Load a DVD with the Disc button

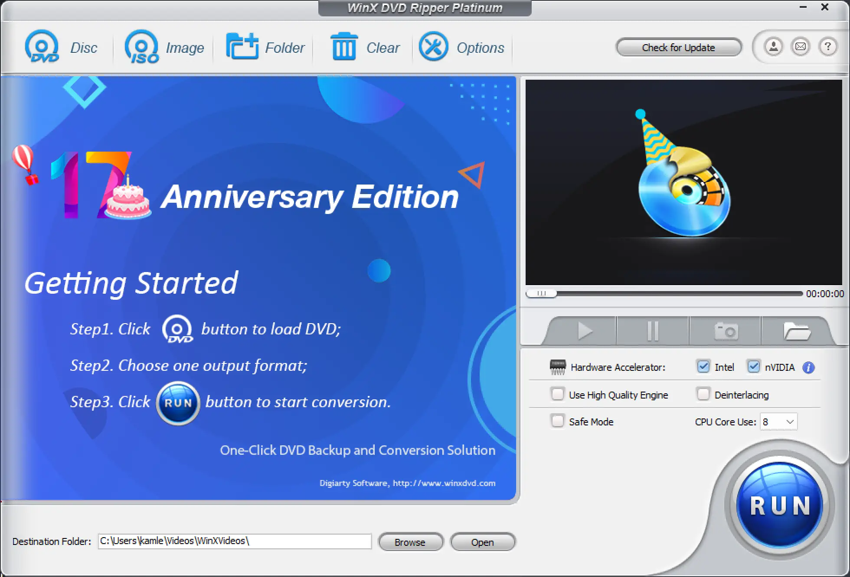pos(61,47)
